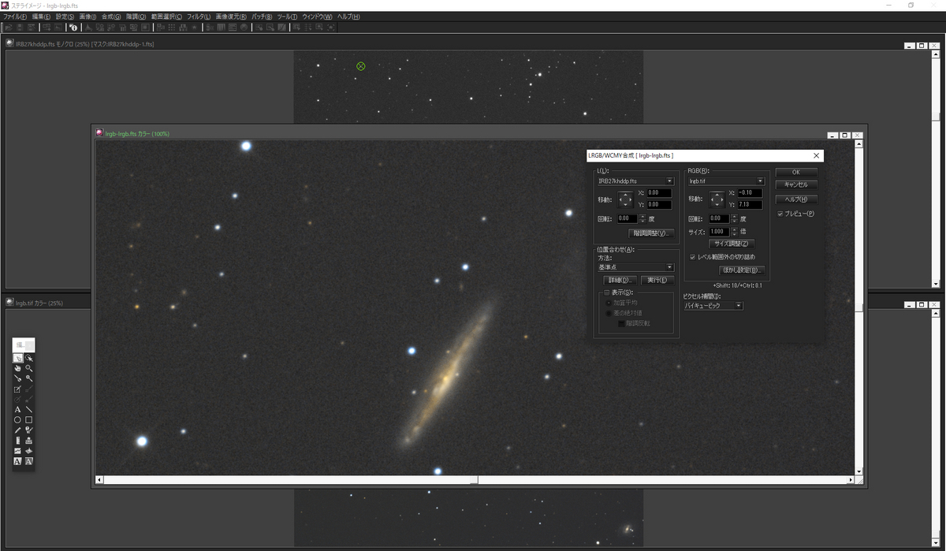Viewport: 946px width, 551px height.
Task: Open the L image file dropdown
Action: click(635, 181)
